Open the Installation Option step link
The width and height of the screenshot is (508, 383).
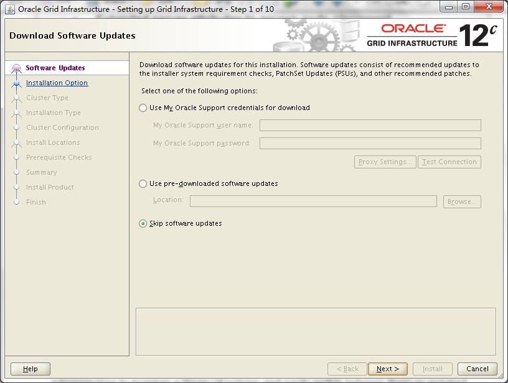(57, 83)
